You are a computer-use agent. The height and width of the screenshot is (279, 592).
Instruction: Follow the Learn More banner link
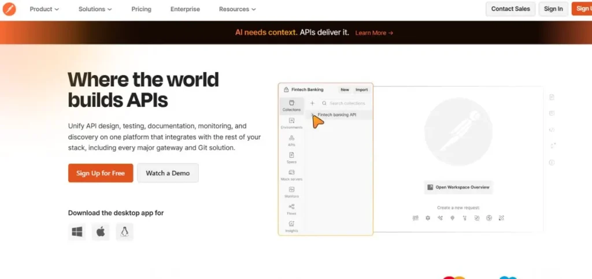tap(374, 33)
